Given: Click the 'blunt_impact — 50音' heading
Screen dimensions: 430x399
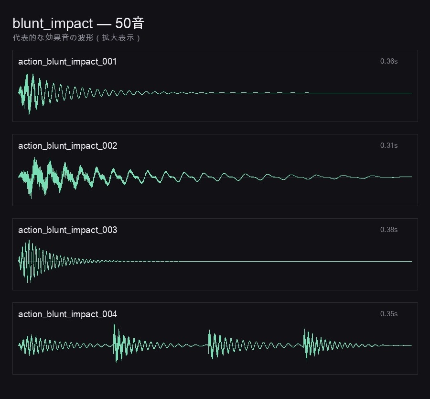Looking at the screenshot, I should click(x=78, y=23).
